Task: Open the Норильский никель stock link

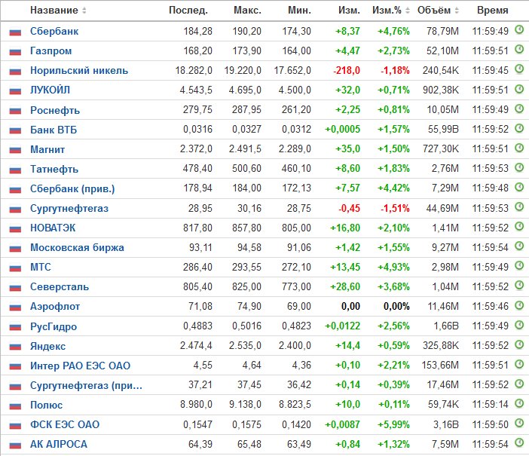Action: 79,71
